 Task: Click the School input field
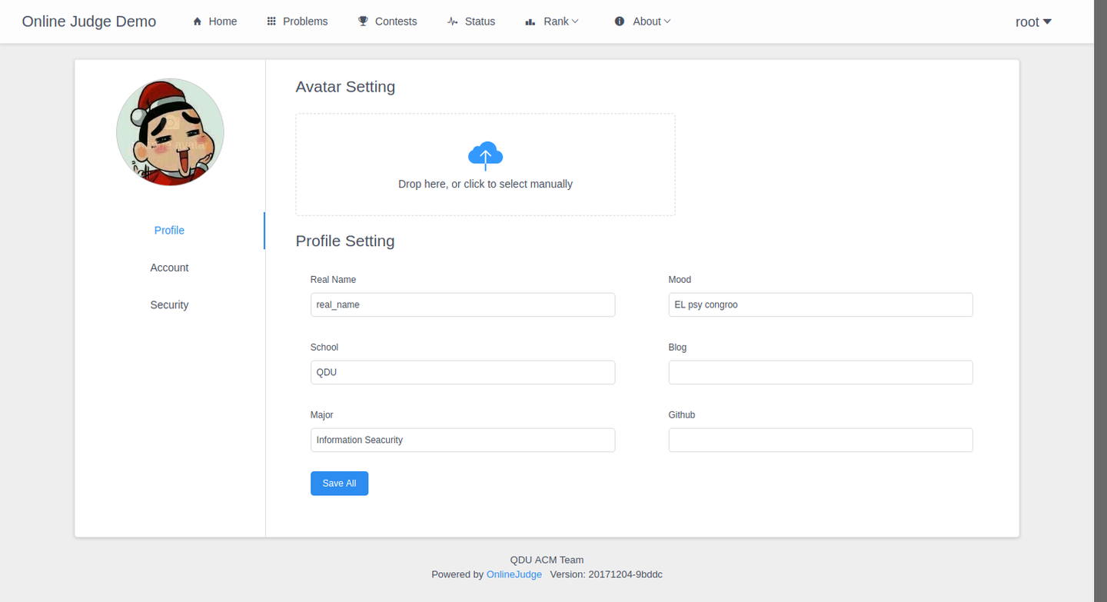[463, 372]
